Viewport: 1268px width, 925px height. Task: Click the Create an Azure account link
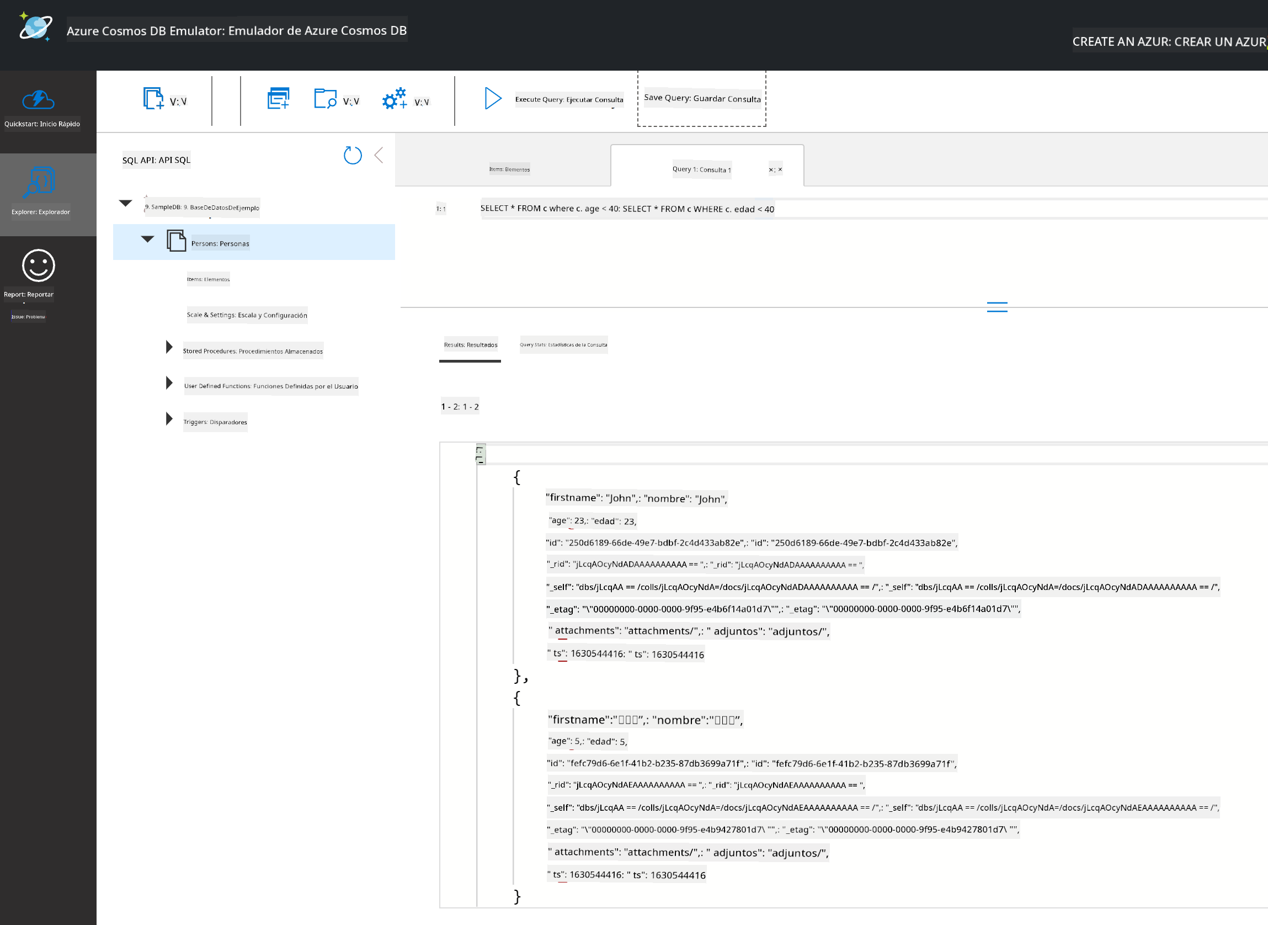coord(1169,41)
